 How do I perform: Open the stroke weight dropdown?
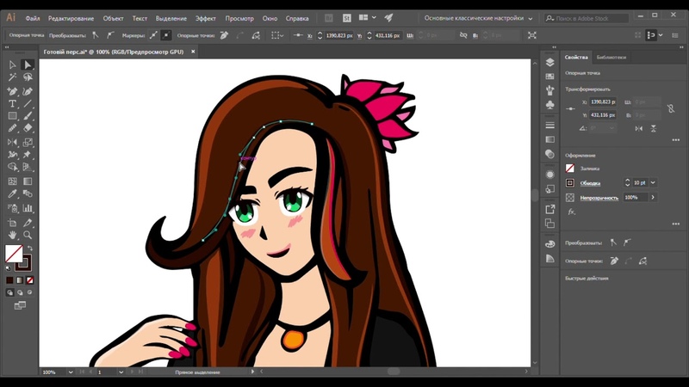point(653,183)
